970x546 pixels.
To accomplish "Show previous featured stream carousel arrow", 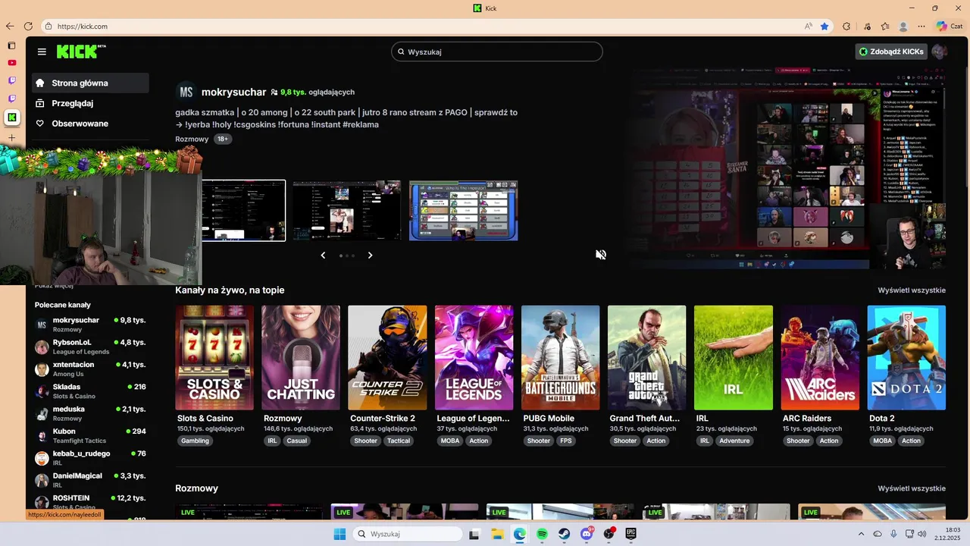I will (323, 256).
